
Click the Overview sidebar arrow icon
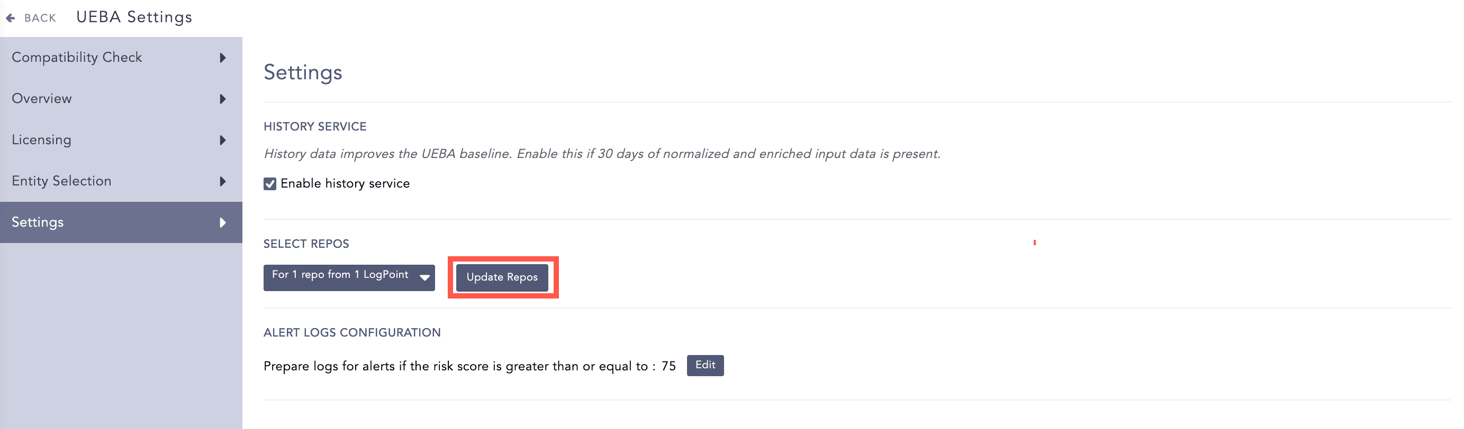[x=223, y=99]
